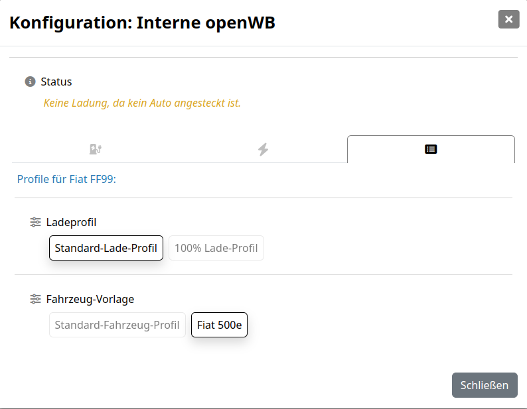Switch to the lightning bolt tab
527x409 pixels.
(x=263, y=149)
